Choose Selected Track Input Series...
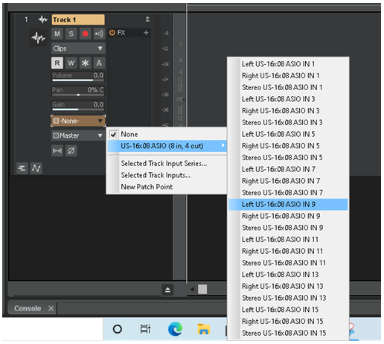 (x=167, y=163)
